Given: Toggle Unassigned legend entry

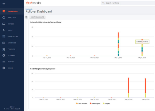Looking at the screenshot, I should [x=95, y=103].
